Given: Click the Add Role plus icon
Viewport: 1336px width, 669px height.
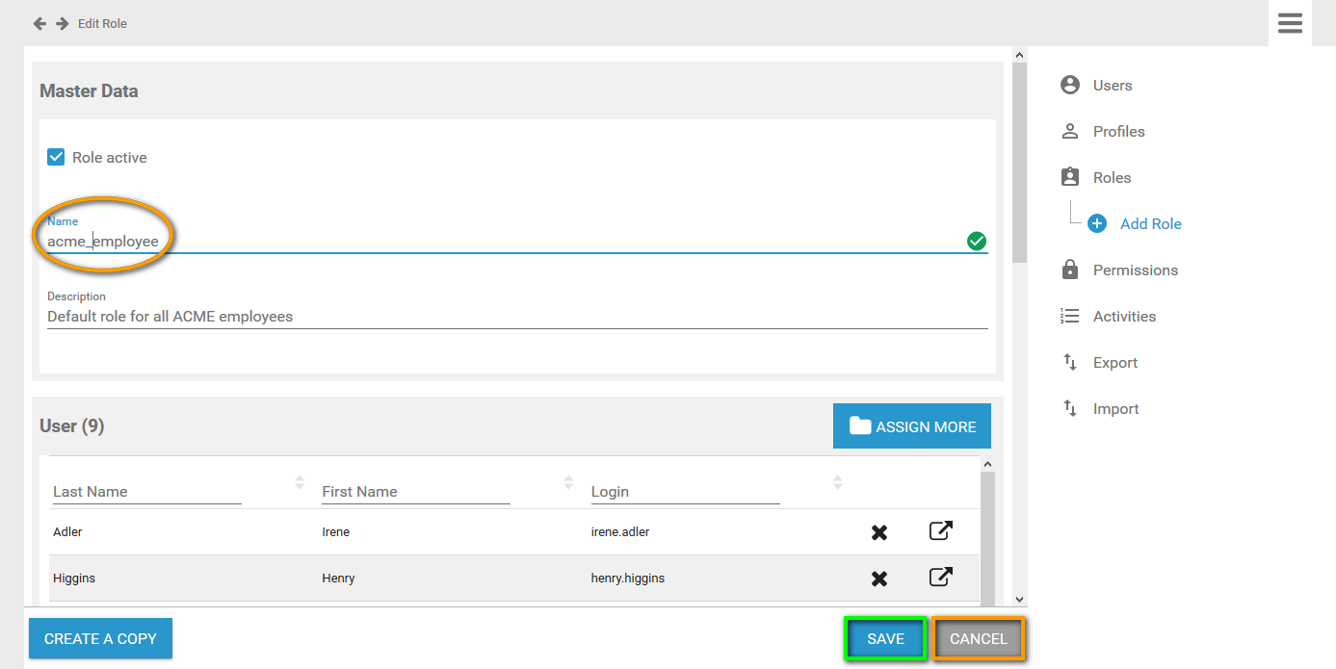Looking at the screenshot, I should point(1096,223).
